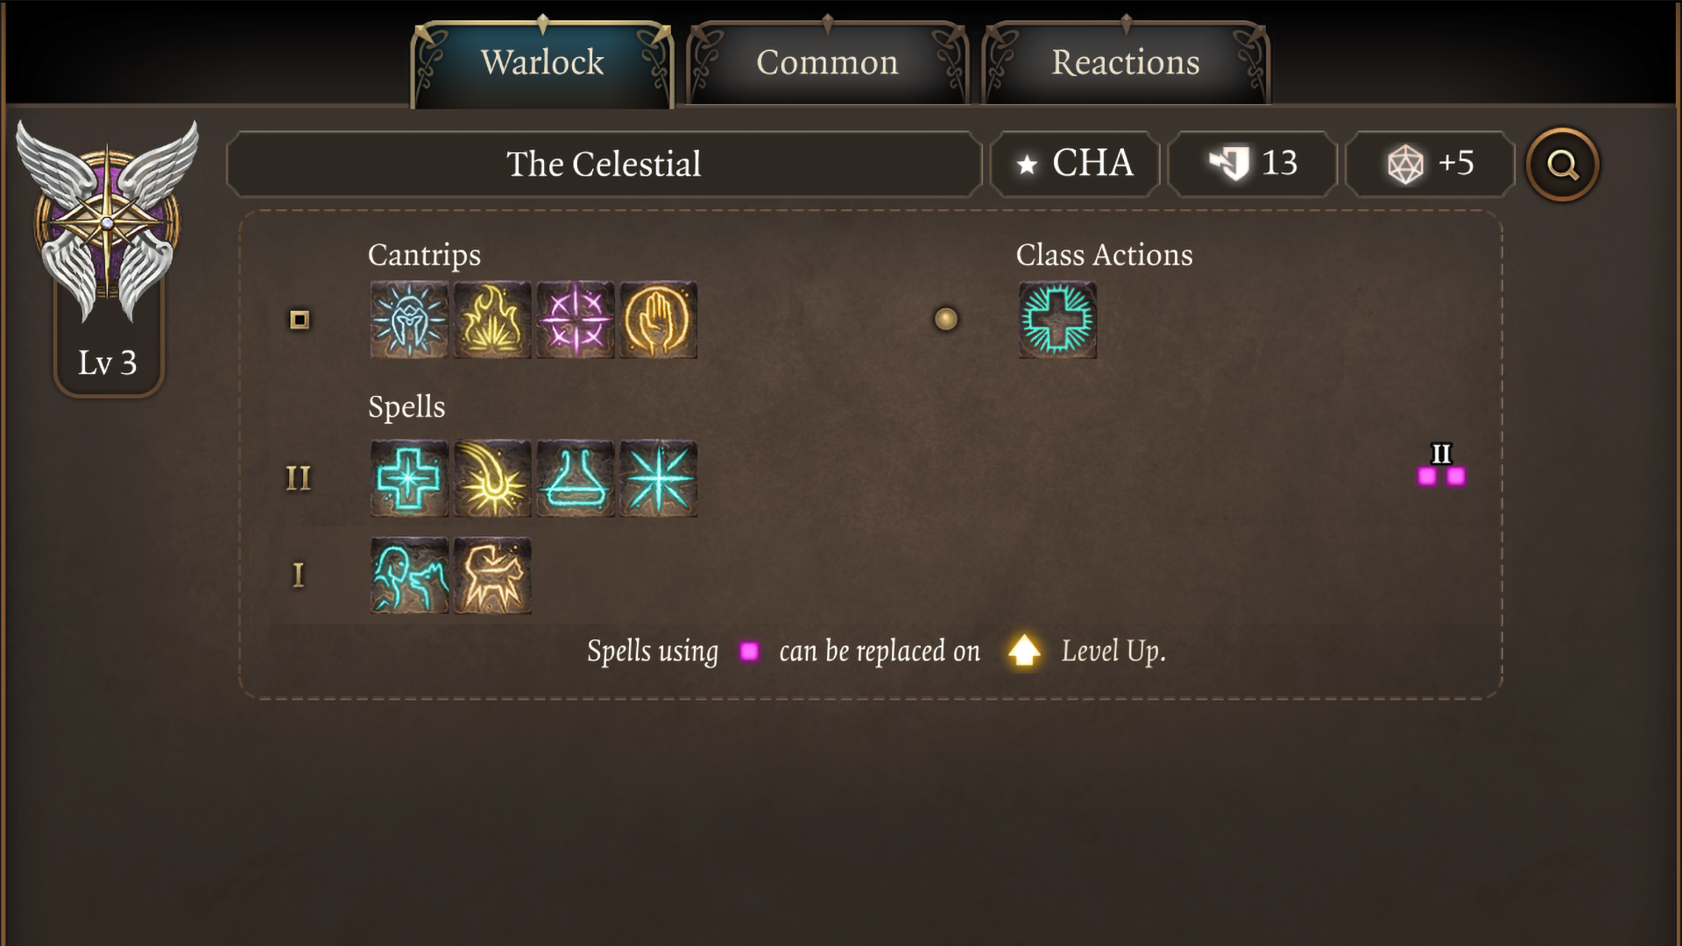Click the +5 spell attack bonus box
The width and height of the screenshot is (1682, 946).
point(1430,165)
